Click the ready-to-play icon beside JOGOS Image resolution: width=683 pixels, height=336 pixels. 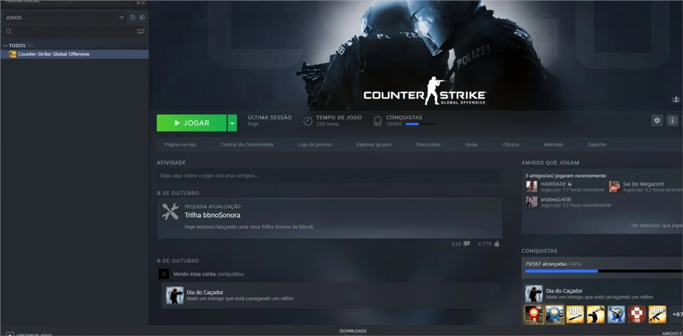coord(142,17)
